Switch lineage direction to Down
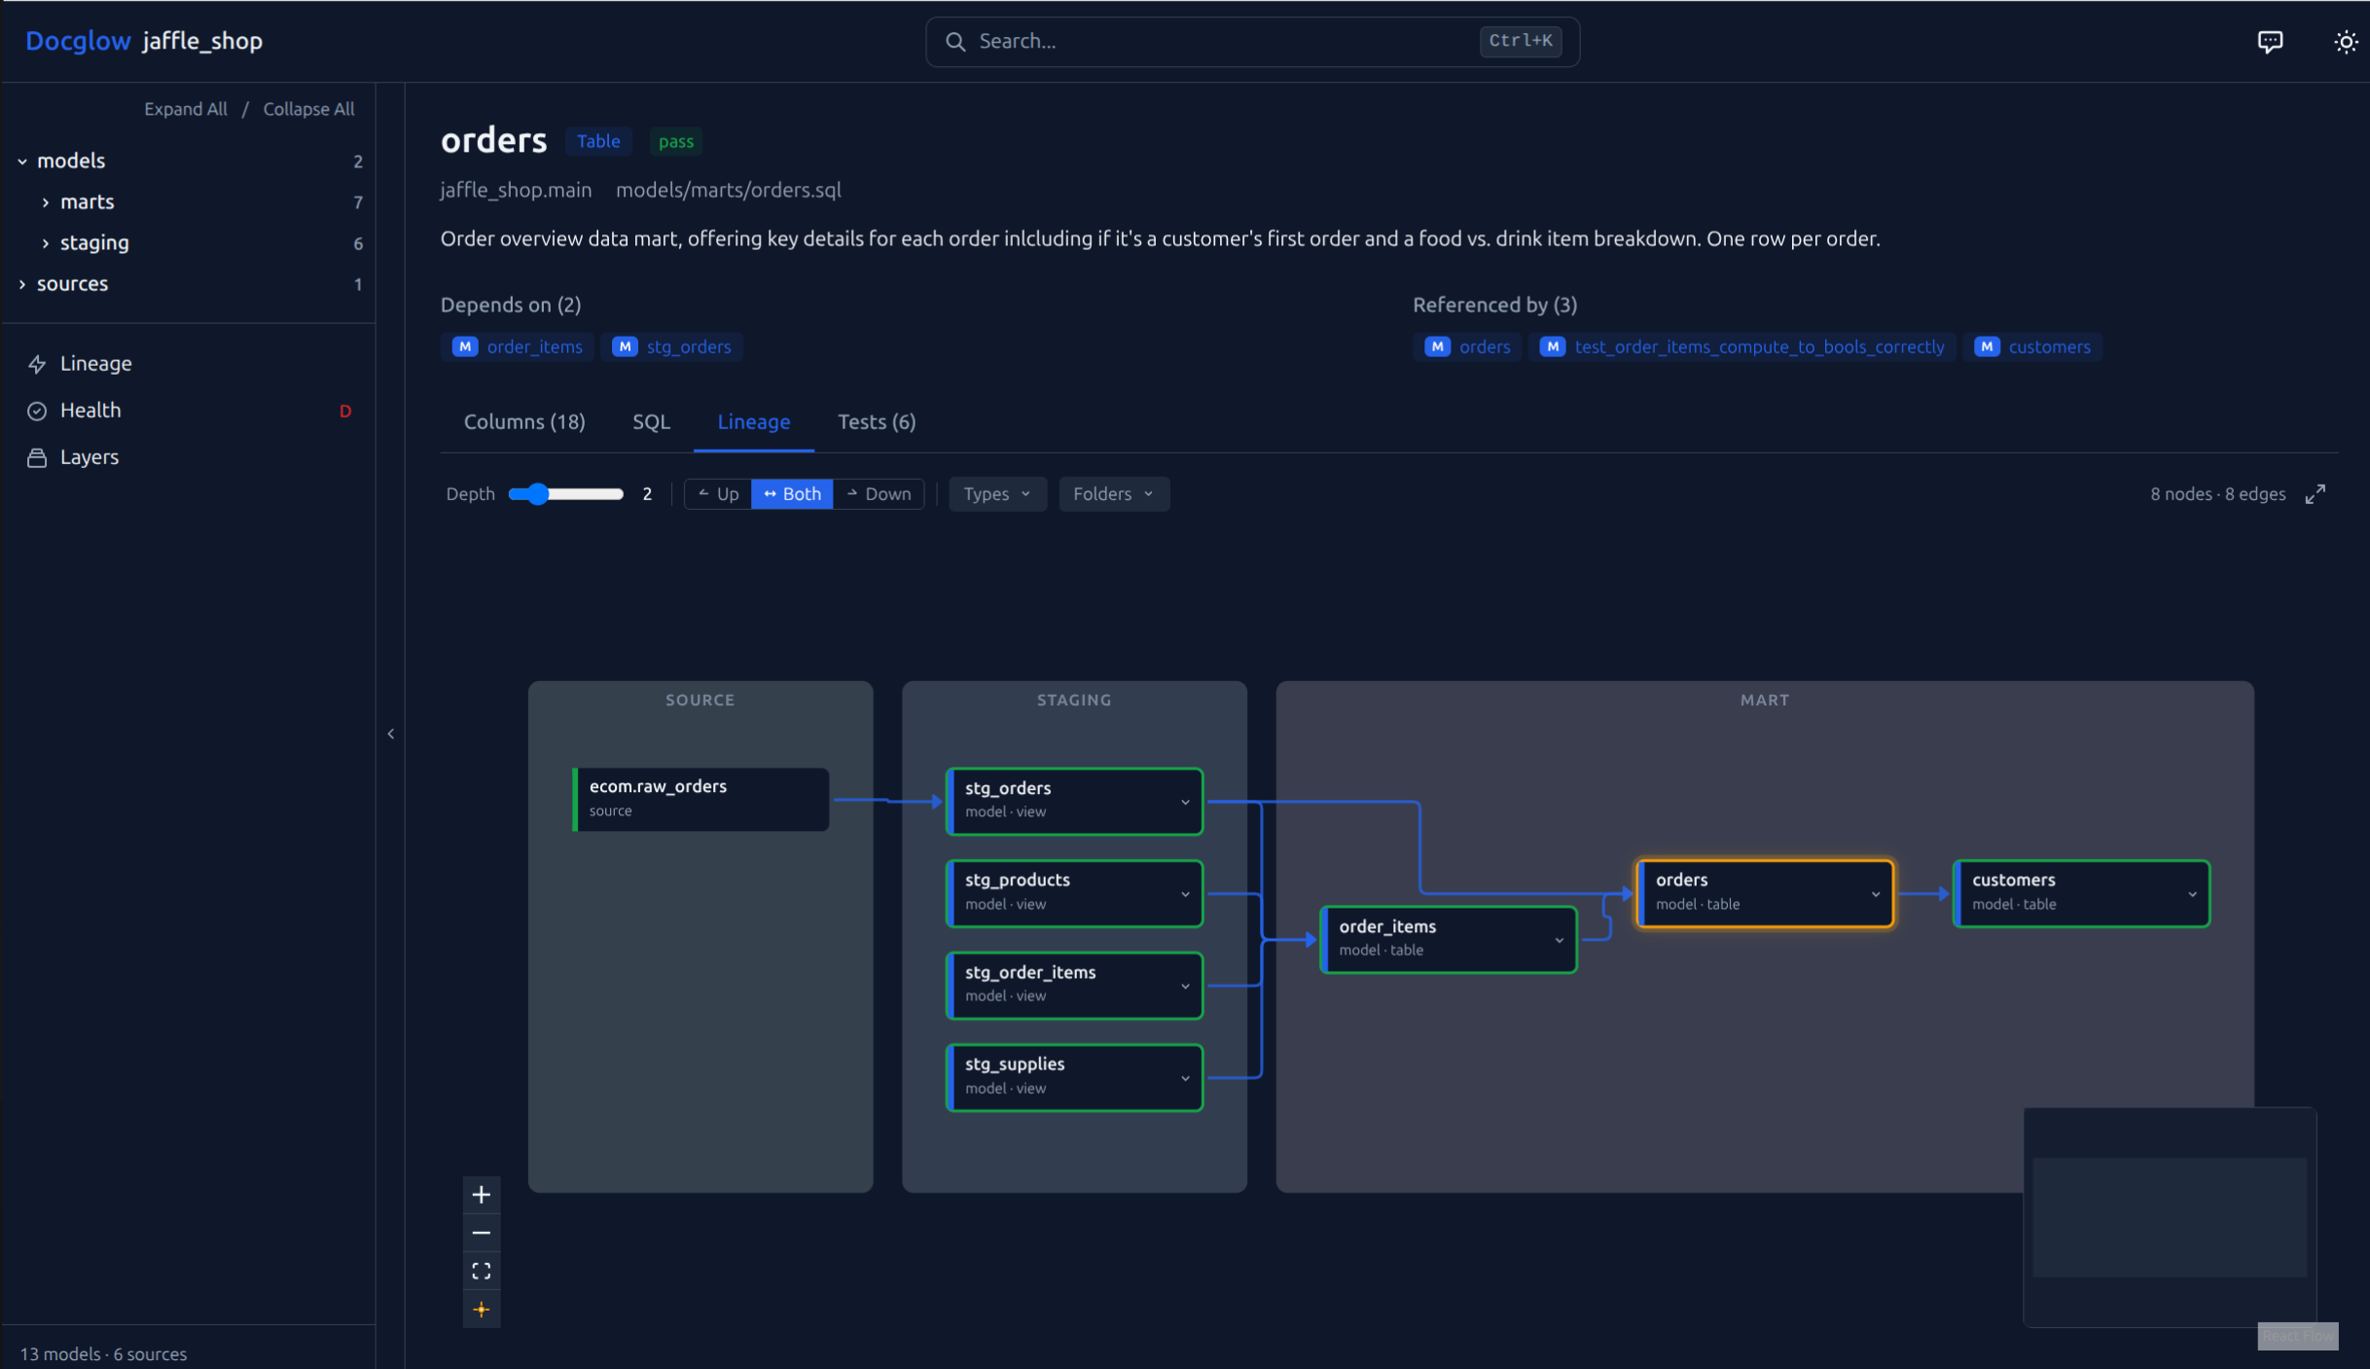The image size is (2370, 1369). (x=879, y=493)
